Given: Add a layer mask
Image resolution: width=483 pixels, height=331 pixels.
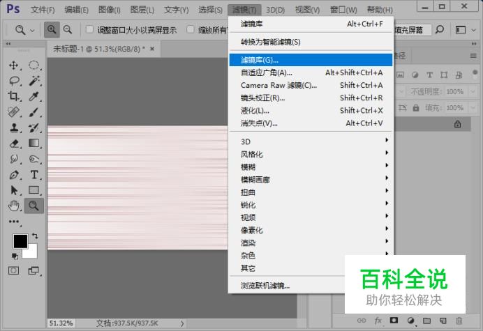Looking at the screenshot, I should point(394,321).
